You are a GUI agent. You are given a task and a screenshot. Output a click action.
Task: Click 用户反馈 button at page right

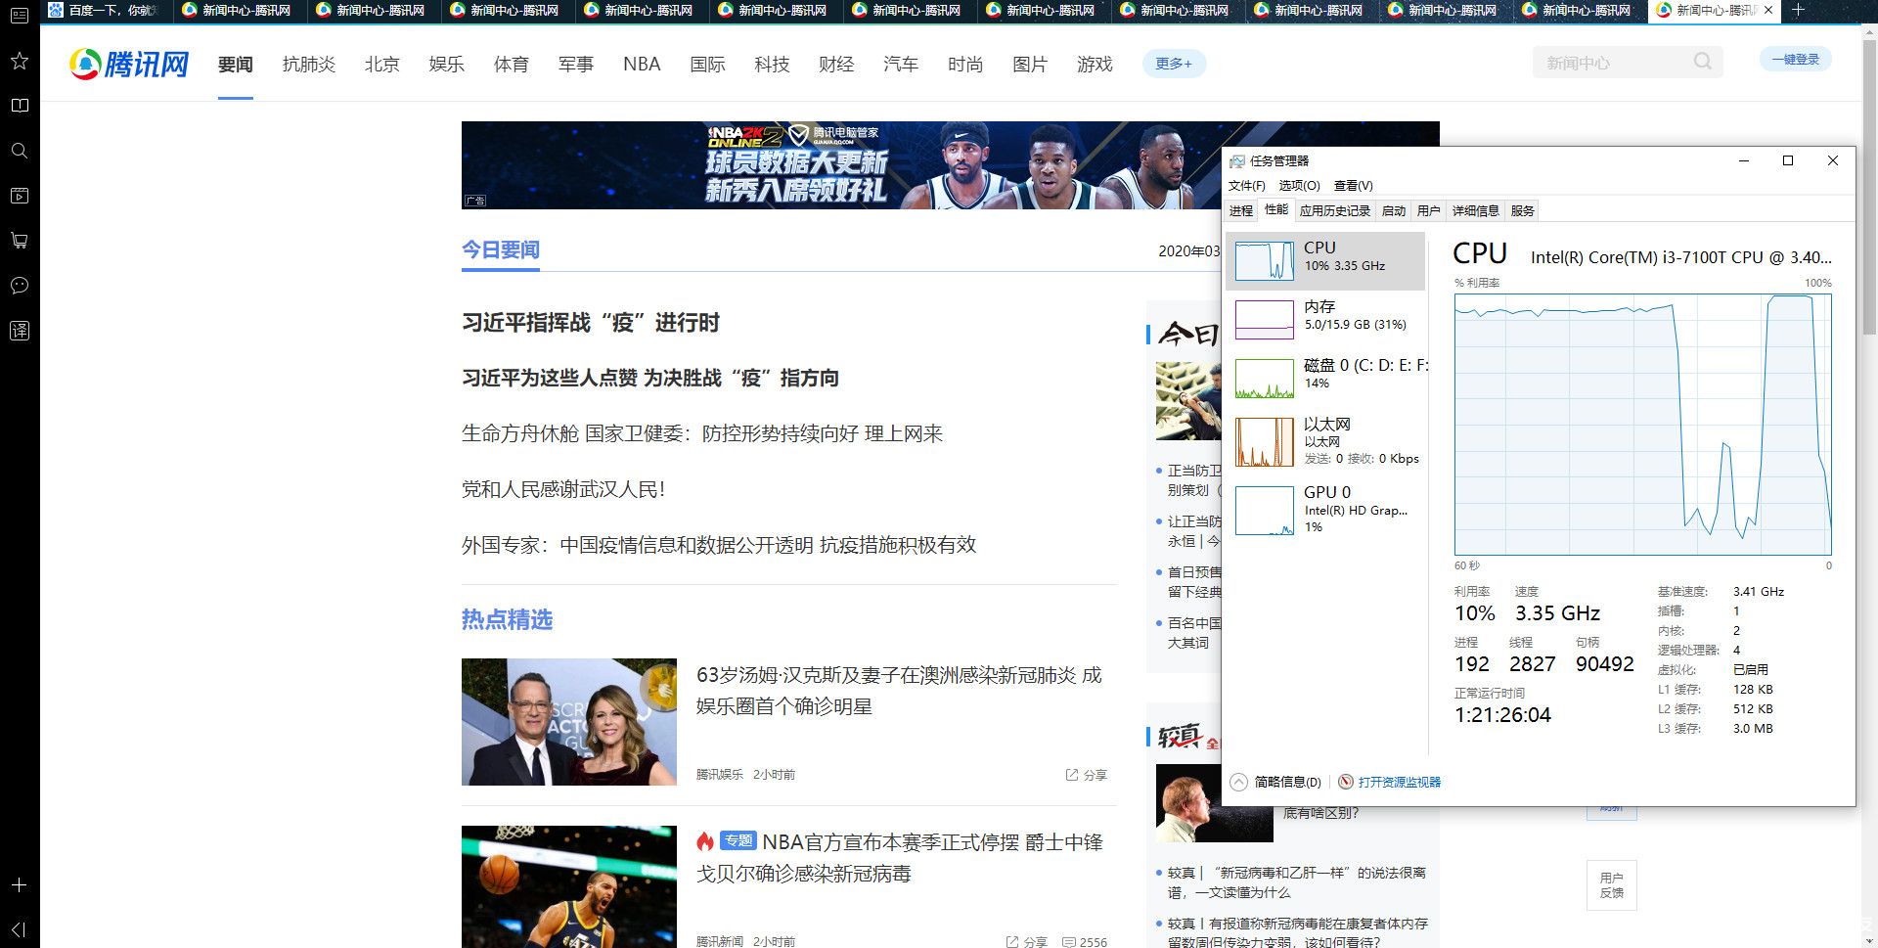(1611, 884)
